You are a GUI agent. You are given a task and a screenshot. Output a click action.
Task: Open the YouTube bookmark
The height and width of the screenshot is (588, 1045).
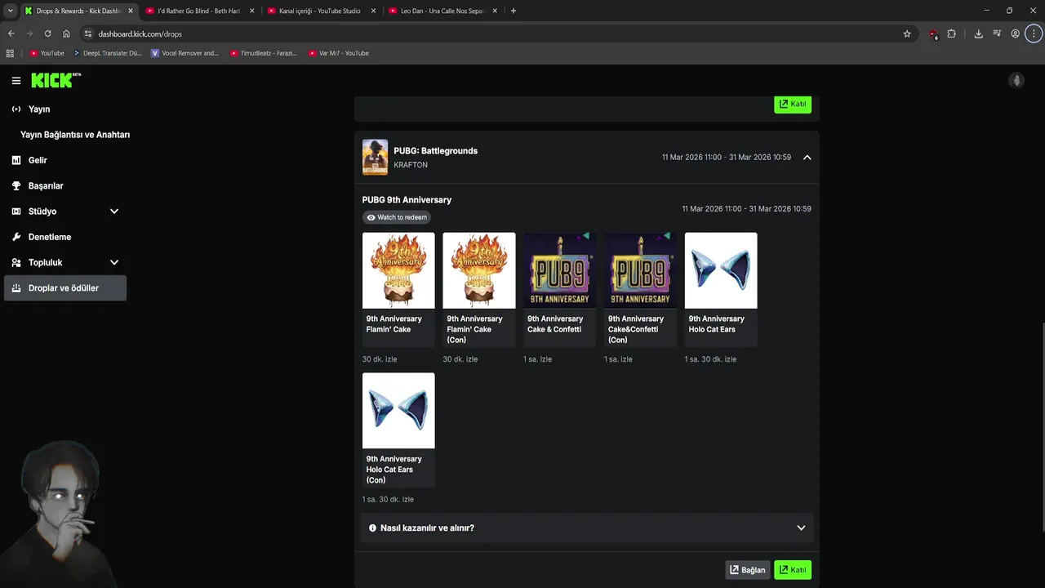point(47,53)
